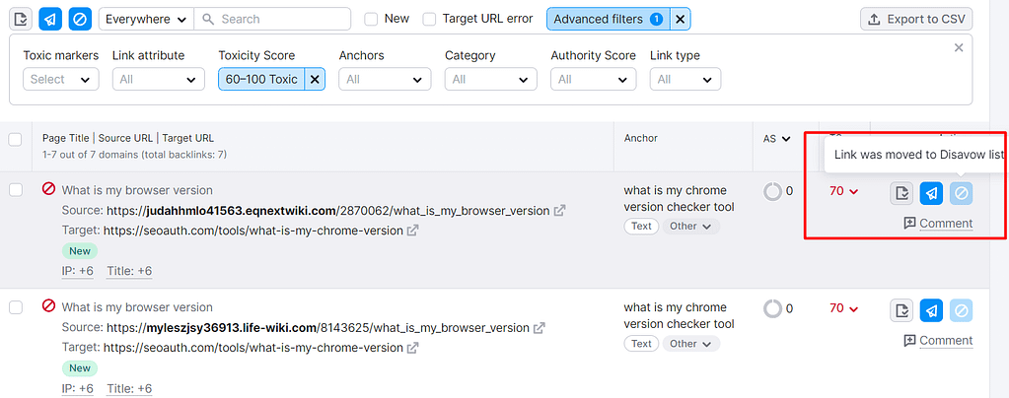1009x398 pixels.
Task: Remove the 60–100 Toxic filter
Action: [x=315, y=79]
